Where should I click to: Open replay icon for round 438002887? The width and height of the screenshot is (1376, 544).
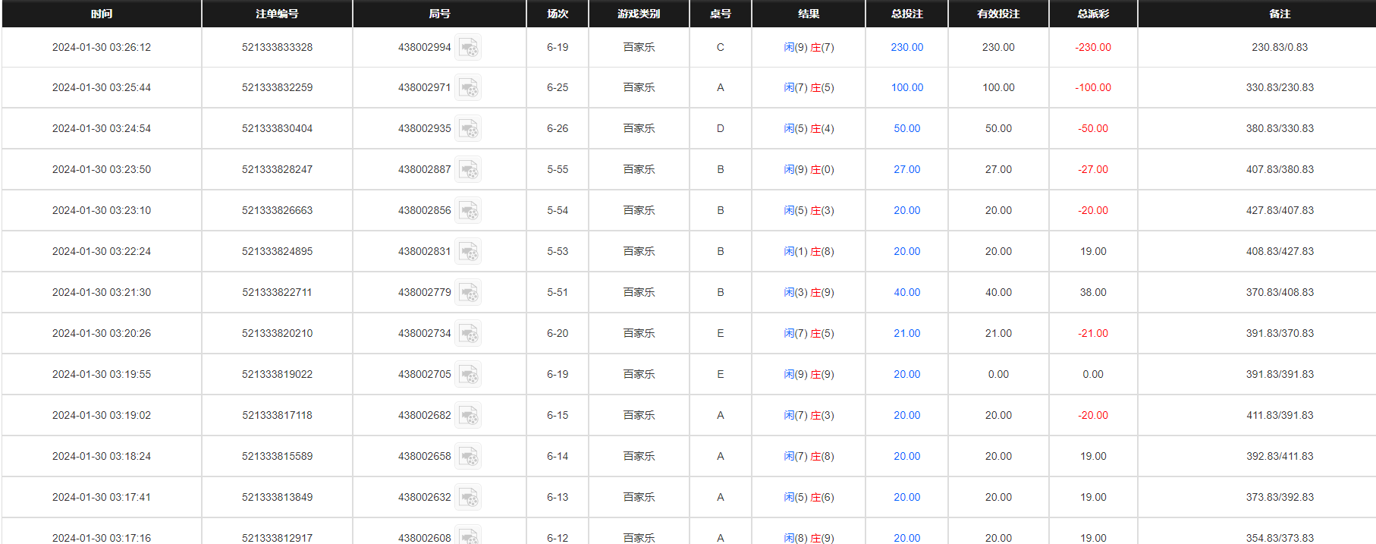(468, 170)
